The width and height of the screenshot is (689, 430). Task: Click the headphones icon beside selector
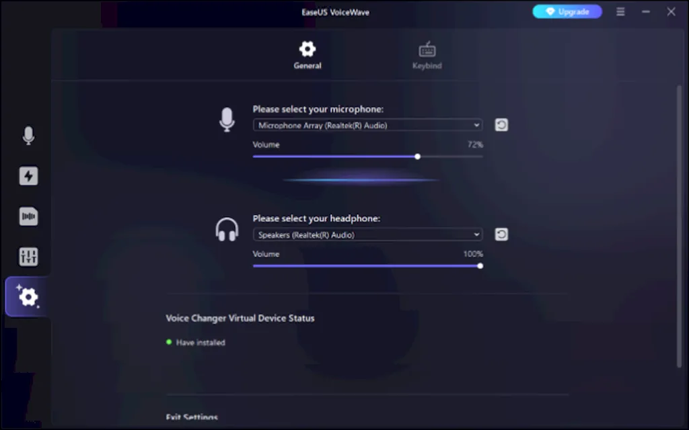(x=227, y=230)
